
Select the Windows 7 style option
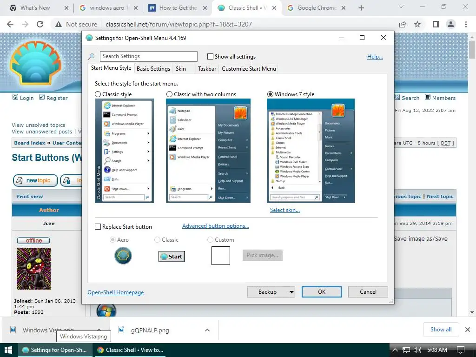pyautogui.click(x=270, y=94)
